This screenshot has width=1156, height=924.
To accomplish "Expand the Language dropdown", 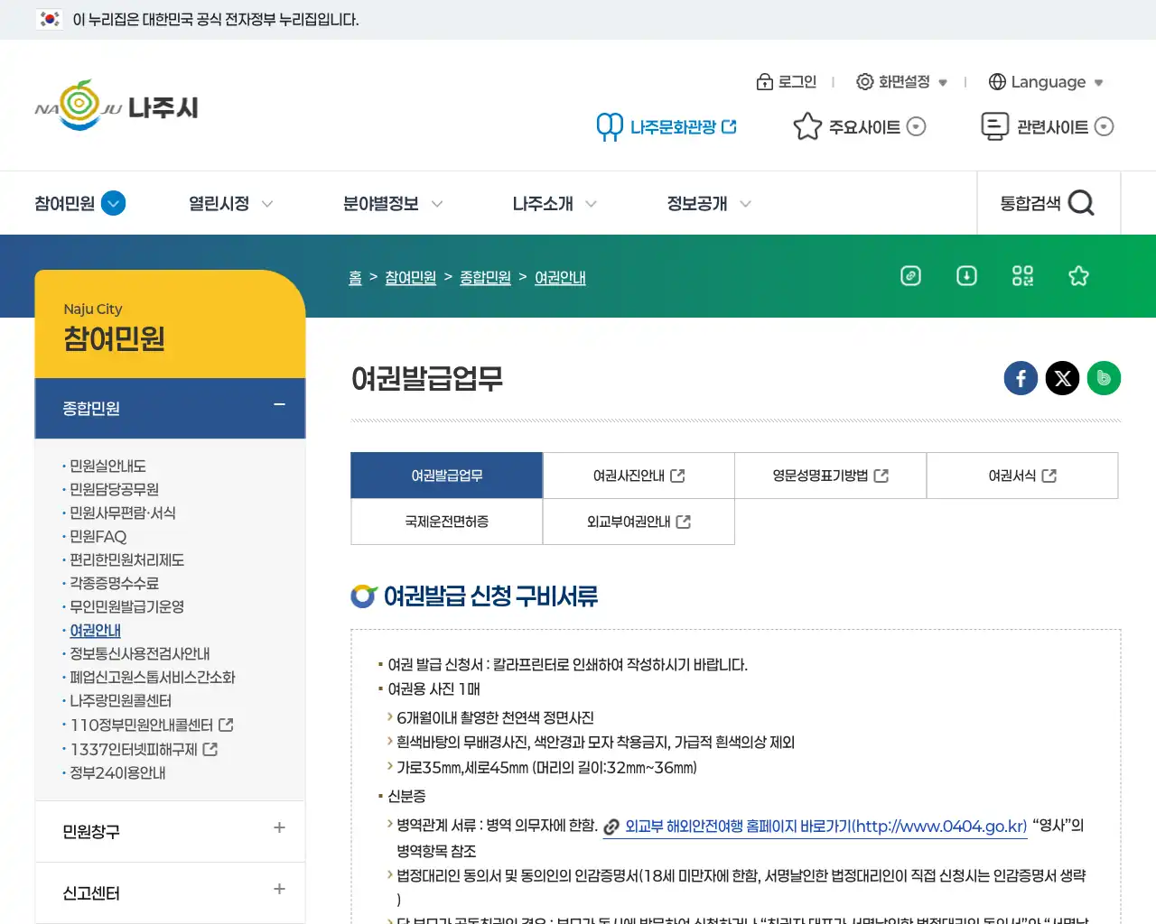I will [x=1046, y=81].
